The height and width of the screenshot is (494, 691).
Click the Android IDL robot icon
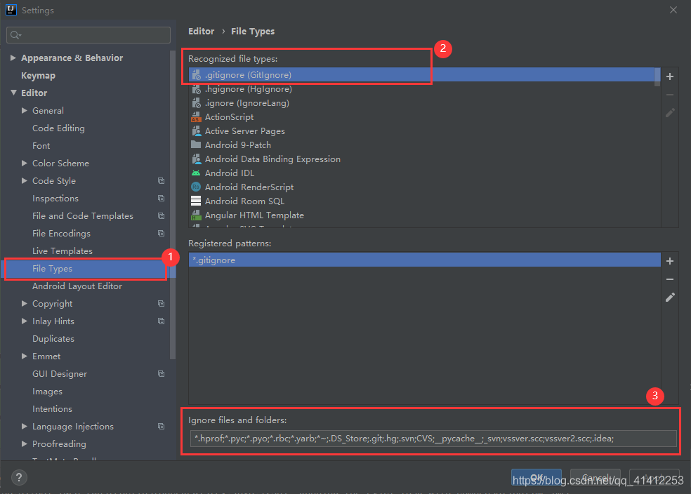pyautogui.click(x=196, y=173)
